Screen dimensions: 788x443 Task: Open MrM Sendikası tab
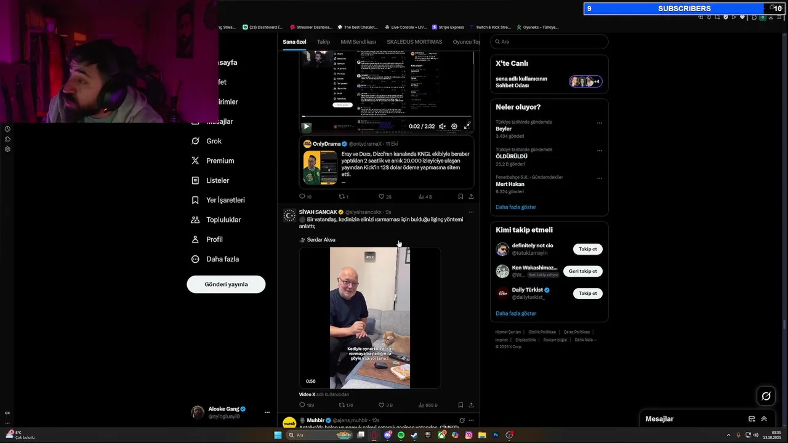coord(358,42)
